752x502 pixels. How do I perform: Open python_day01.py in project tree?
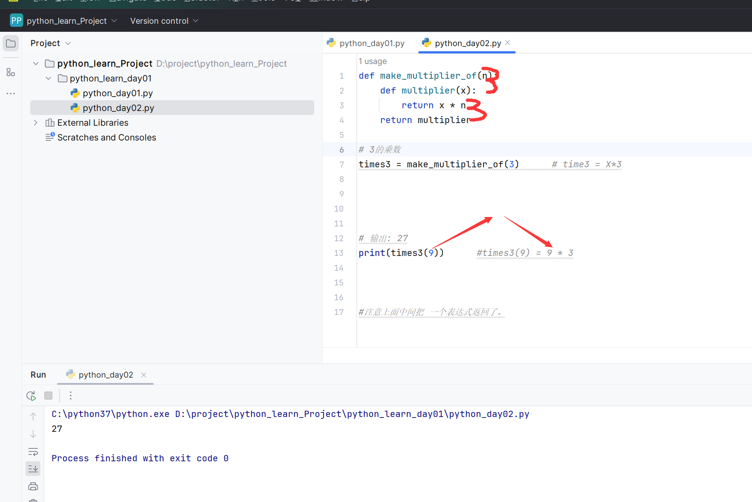pyautogui.click(x=117, y=93)
